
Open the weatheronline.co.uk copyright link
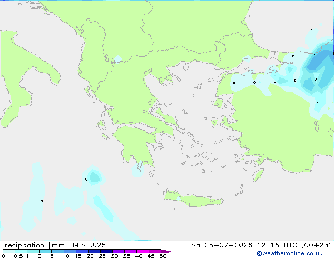(x=290, y=253)
